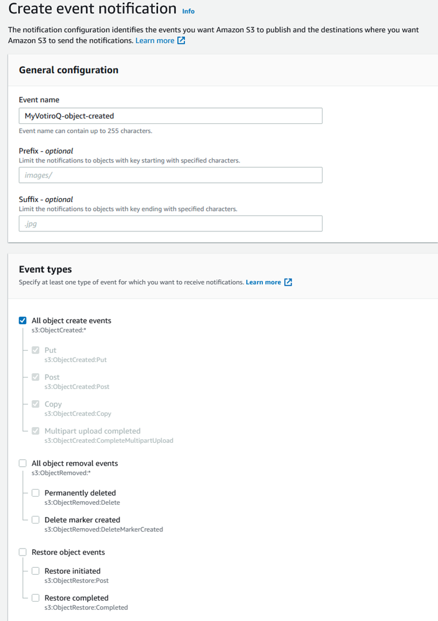Click the Prefix optional input field
438x621 pixels.
coord(170,175)
